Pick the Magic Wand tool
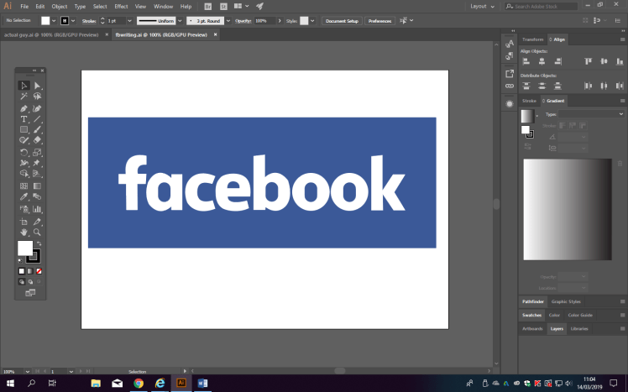 click(x=24, y=96)
